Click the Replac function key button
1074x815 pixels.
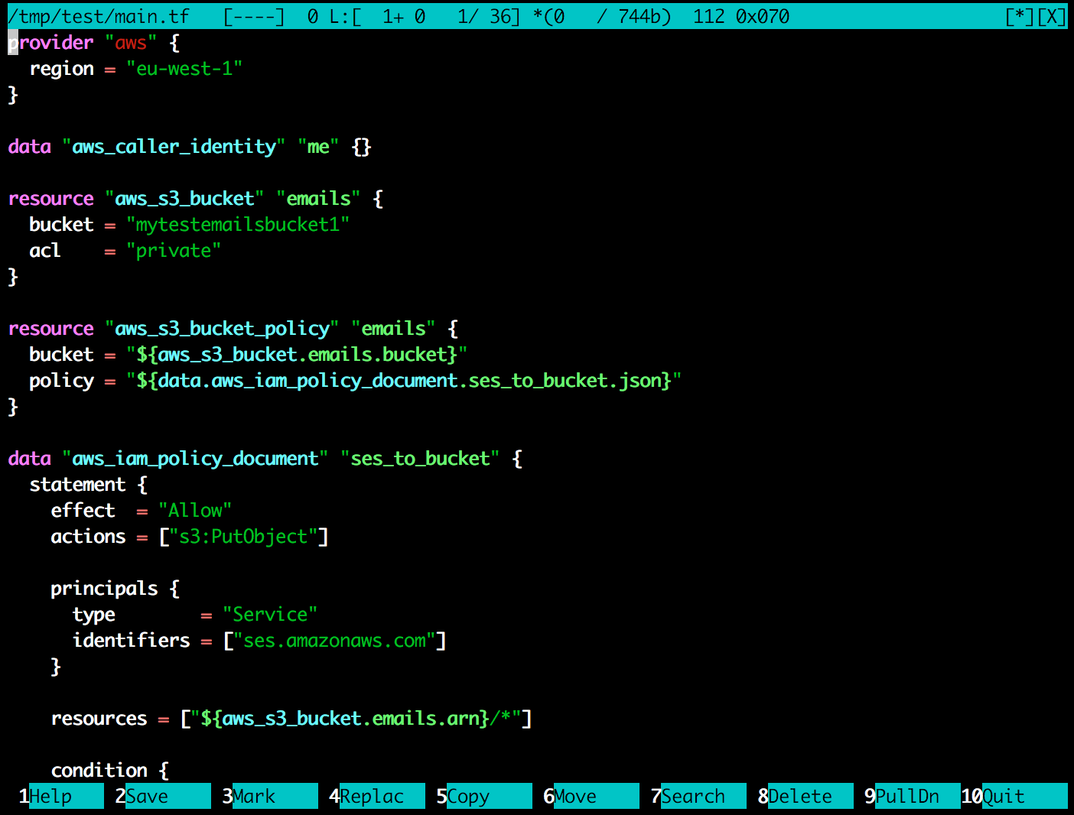(x=377, y=796)
